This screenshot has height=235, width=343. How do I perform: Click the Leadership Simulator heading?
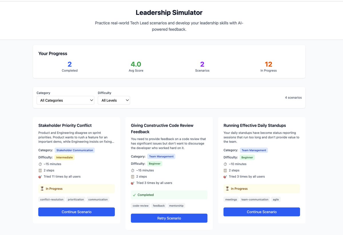169,13
